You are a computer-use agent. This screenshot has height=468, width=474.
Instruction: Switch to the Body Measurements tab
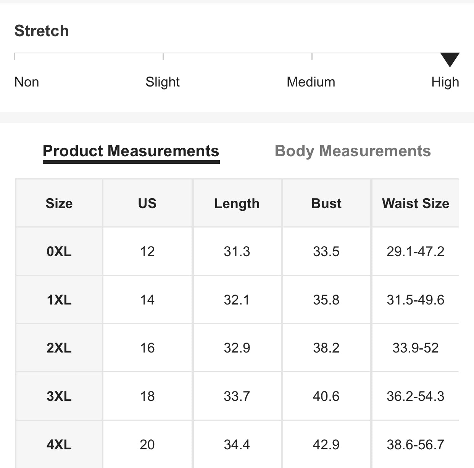pyautogui.click(x=353, y=151)
